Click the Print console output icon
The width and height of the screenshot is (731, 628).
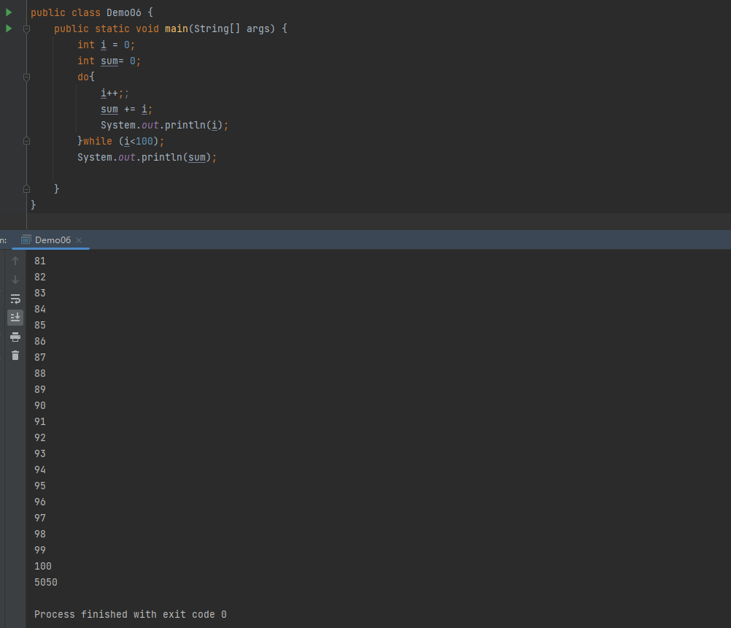click(x=15, y=337)
